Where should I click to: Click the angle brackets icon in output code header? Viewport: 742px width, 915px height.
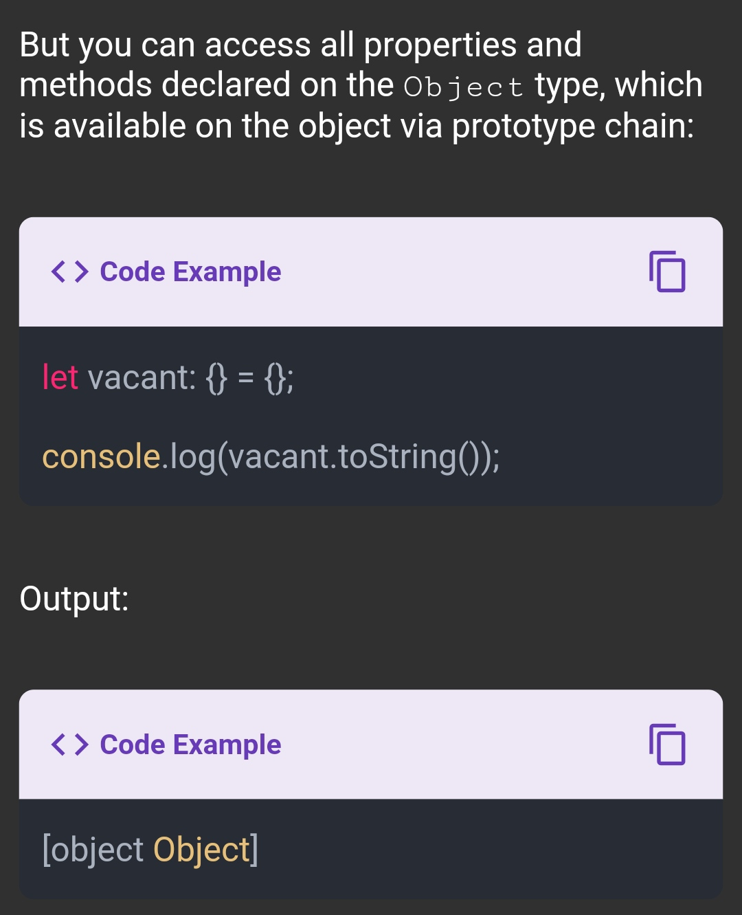coord(70,745)
